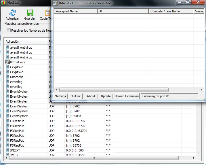Select the Bifrost.exe row icon
Image resolution: width=206 pixels, height=165 pixels.
[7, 62]
